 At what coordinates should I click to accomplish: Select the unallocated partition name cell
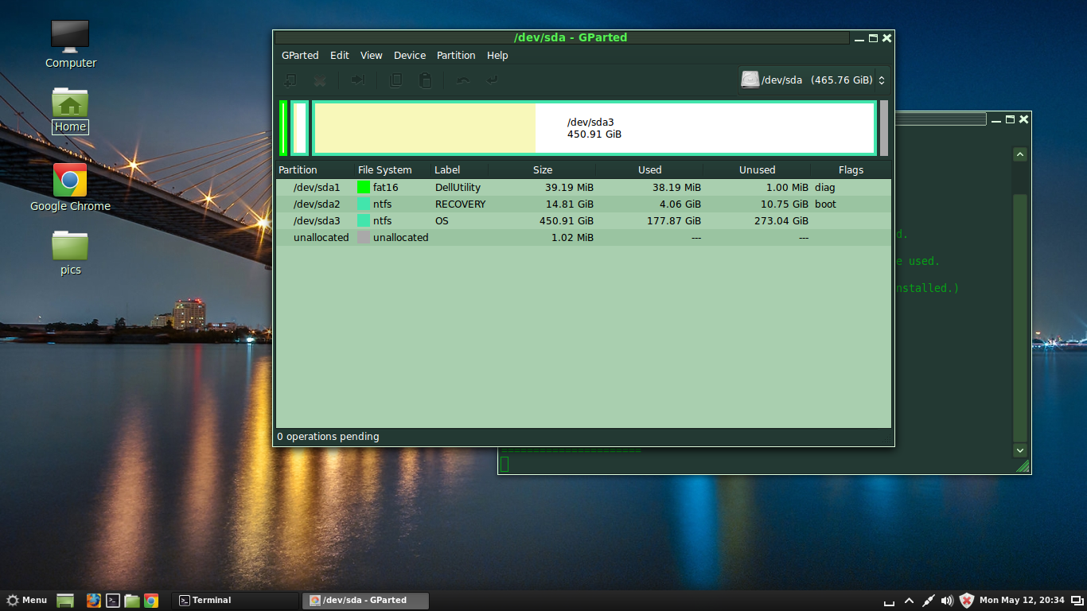321,238
